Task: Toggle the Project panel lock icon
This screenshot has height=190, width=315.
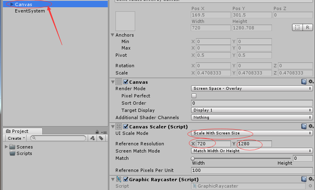Action: [97, 132]
